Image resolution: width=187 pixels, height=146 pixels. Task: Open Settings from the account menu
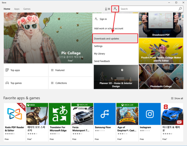click(115, 46)
